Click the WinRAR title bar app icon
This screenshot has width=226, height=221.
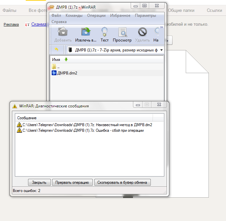click(x=51, y=7)
